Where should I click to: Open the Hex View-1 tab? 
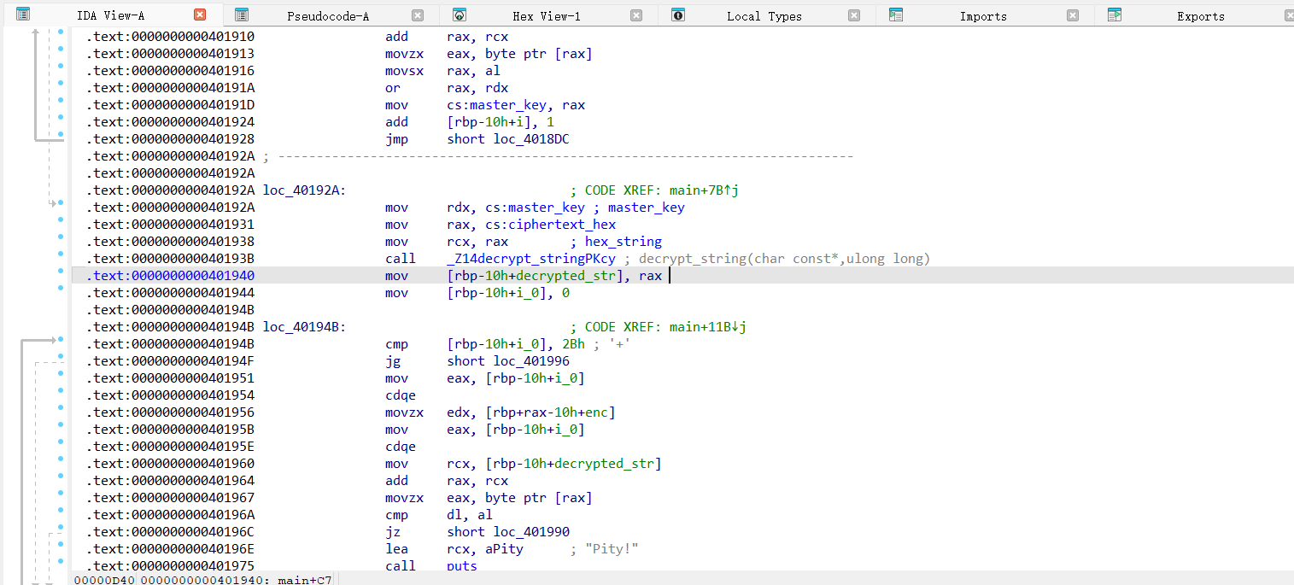[x=546, y=16]
